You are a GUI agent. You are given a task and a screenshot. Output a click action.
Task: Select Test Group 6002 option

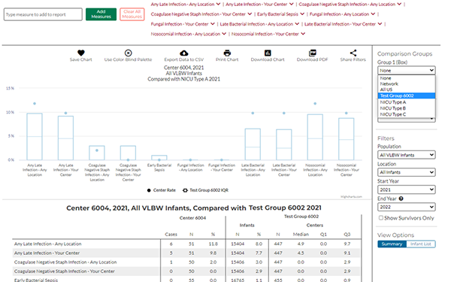tap(406, 96)
